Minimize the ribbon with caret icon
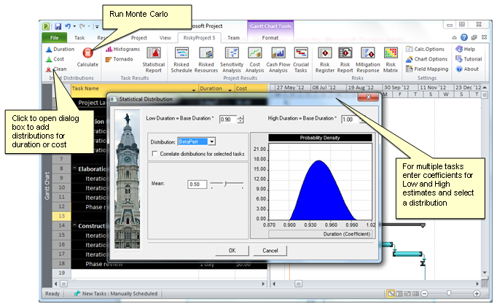This screenshot has height=307, width=497. pos(454,37)
